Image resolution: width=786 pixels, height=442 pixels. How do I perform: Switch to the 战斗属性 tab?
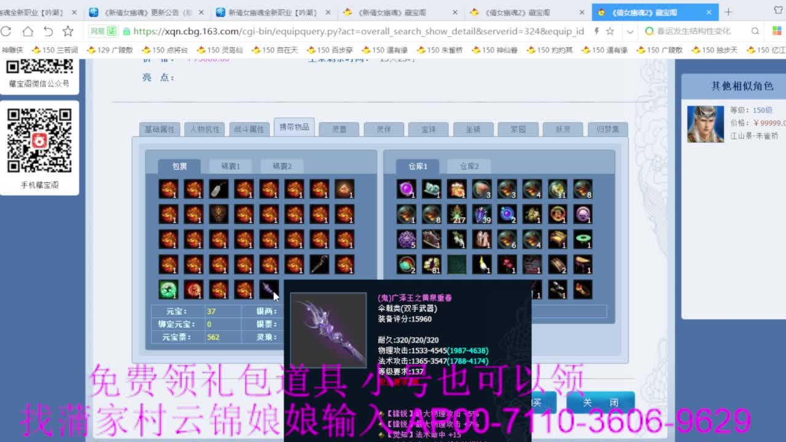249,129
